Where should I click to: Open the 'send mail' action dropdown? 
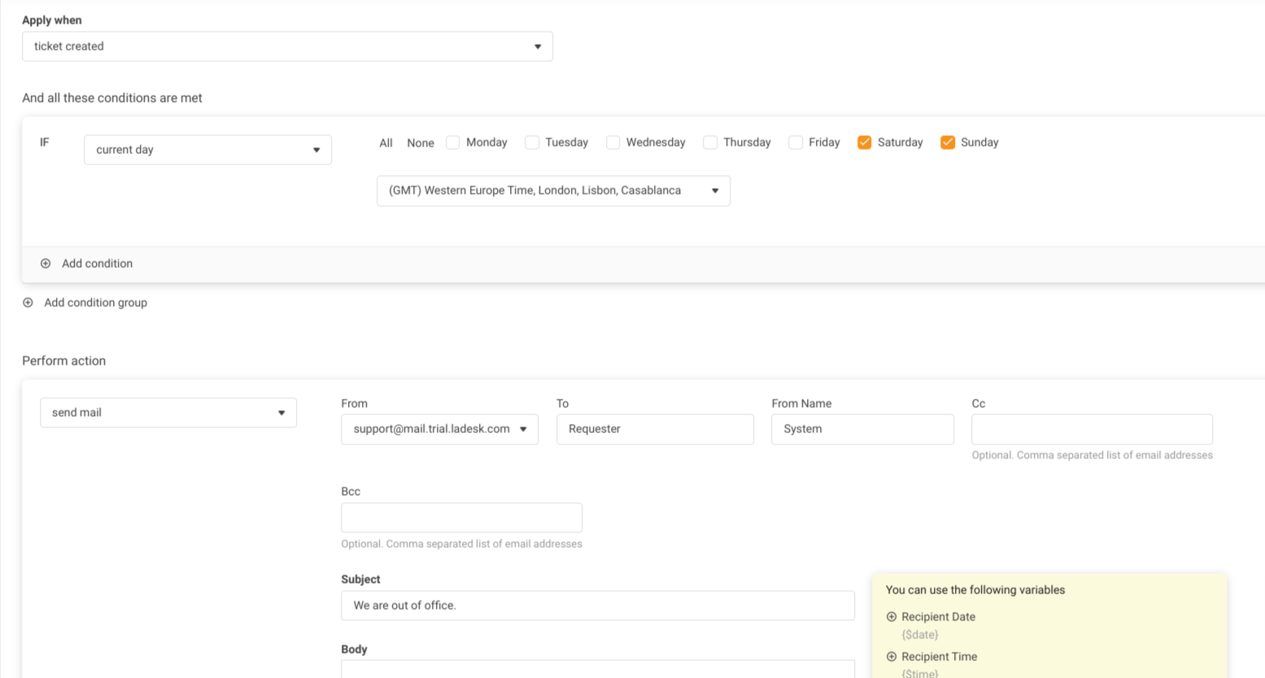click(x=168, y=413)
